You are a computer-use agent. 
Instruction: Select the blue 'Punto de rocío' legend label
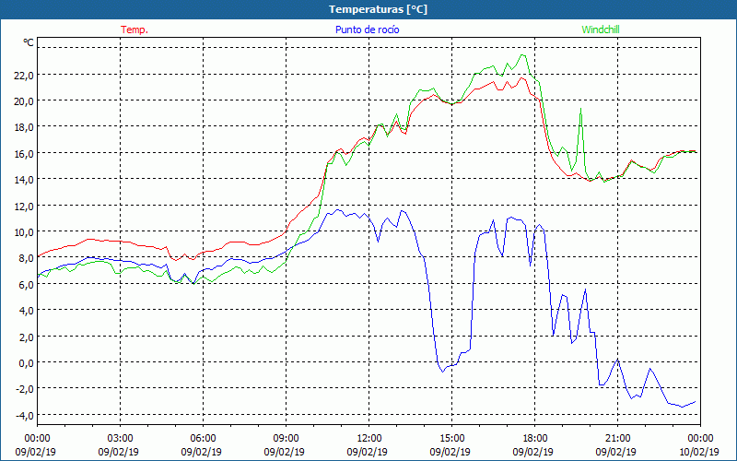pos(367,30)
